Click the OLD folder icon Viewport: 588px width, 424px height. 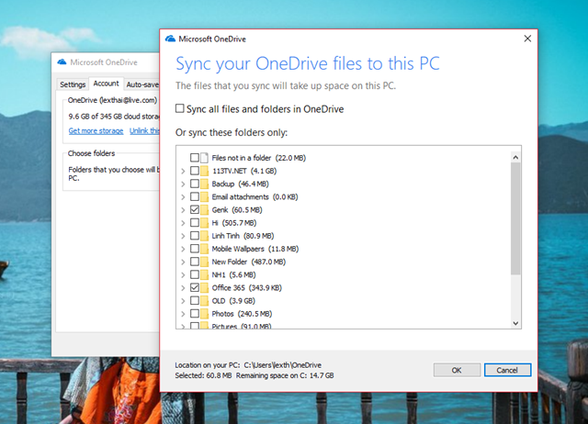(204, 301)
